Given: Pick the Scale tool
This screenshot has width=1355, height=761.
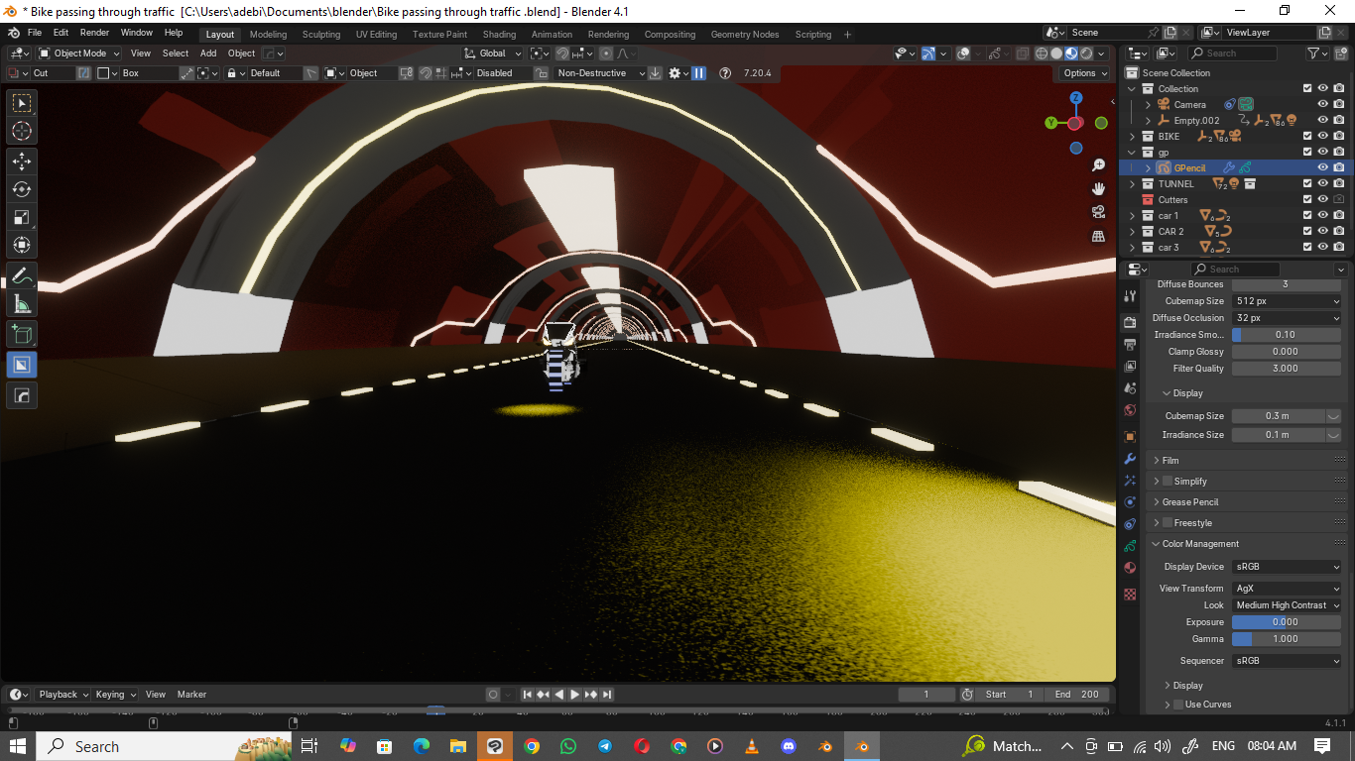Looking at the screenshot, I should point(22,217).
